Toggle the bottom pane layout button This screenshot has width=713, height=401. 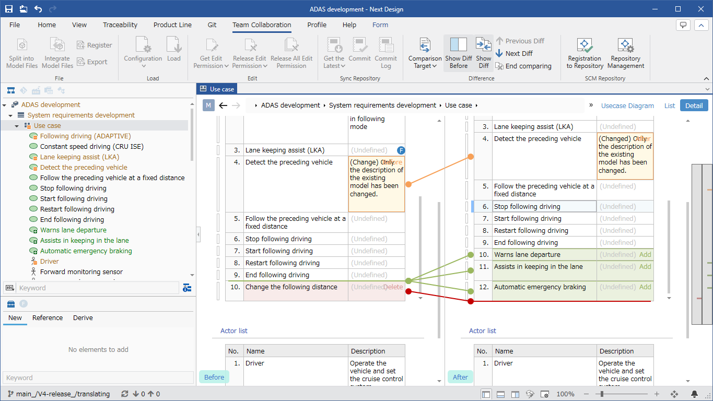pos(500,394)
